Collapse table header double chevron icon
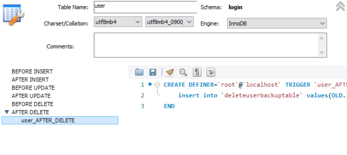This screenshot has height=155, width=347. (340, 7)
